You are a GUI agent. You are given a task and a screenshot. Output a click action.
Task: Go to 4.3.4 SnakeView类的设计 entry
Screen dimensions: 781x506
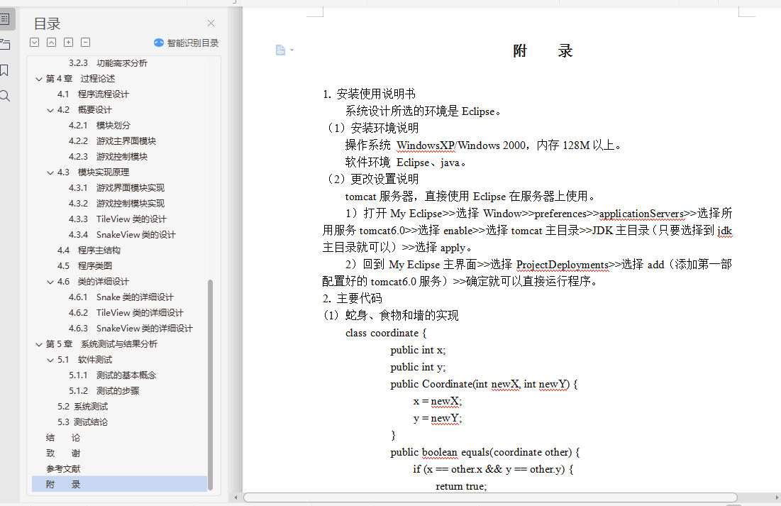[x=122, y=235]
